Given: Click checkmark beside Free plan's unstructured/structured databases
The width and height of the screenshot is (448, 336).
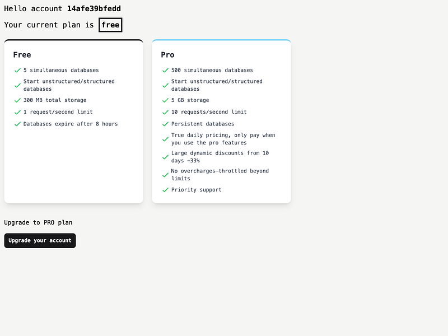Looking at the screenshot, I should coord(17,85).
